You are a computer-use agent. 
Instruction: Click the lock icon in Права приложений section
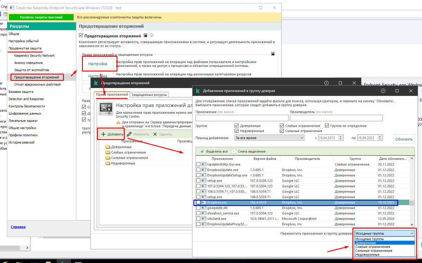pos(273,54)
